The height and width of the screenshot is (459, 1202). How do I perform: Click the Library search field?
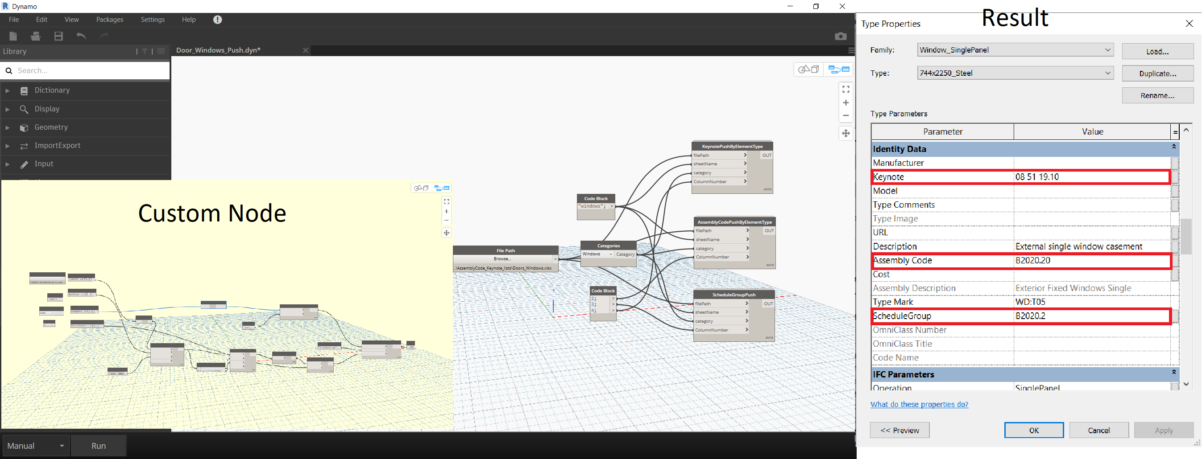(85, 70)
